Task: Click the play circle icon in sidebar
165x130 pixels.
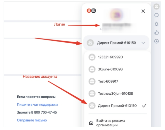Action: [156, 41]
